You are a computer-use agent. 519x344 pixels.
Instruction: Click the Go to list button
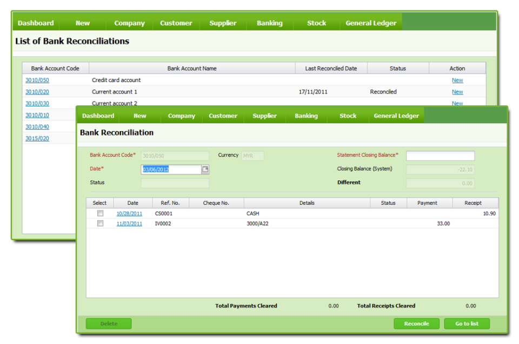467,323
